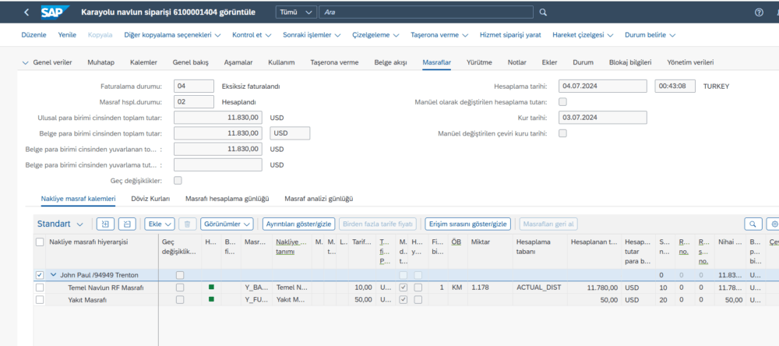
Task: Click the Ayrıntıları göster/gizle button
Action: pos(299,224)
